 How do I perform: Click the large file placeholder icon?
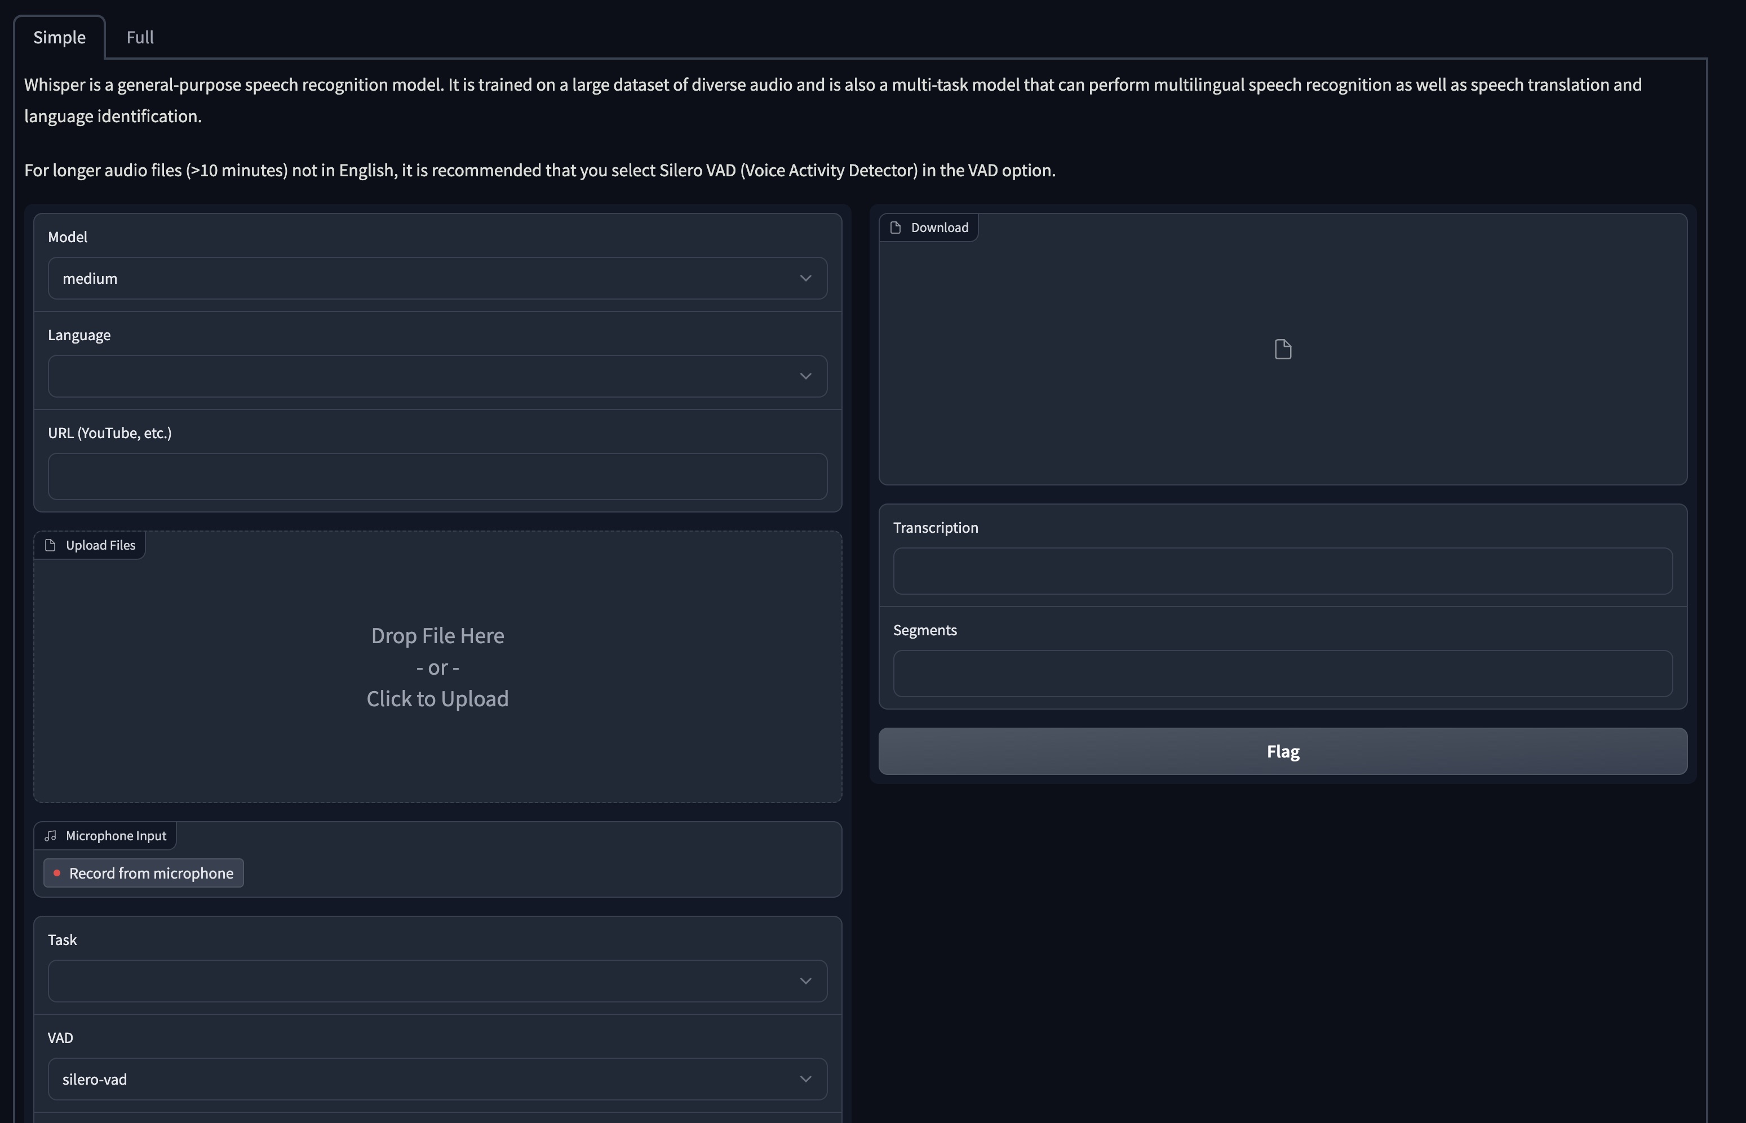(x=1283, y=349)
